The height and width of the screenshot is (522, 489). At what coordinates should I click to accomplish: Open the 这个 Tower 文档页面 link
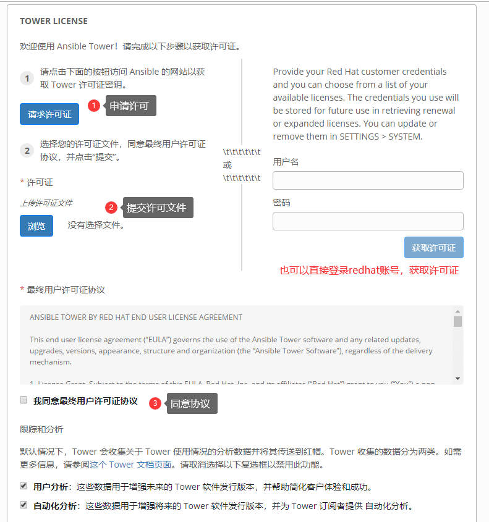click(130, 465)
